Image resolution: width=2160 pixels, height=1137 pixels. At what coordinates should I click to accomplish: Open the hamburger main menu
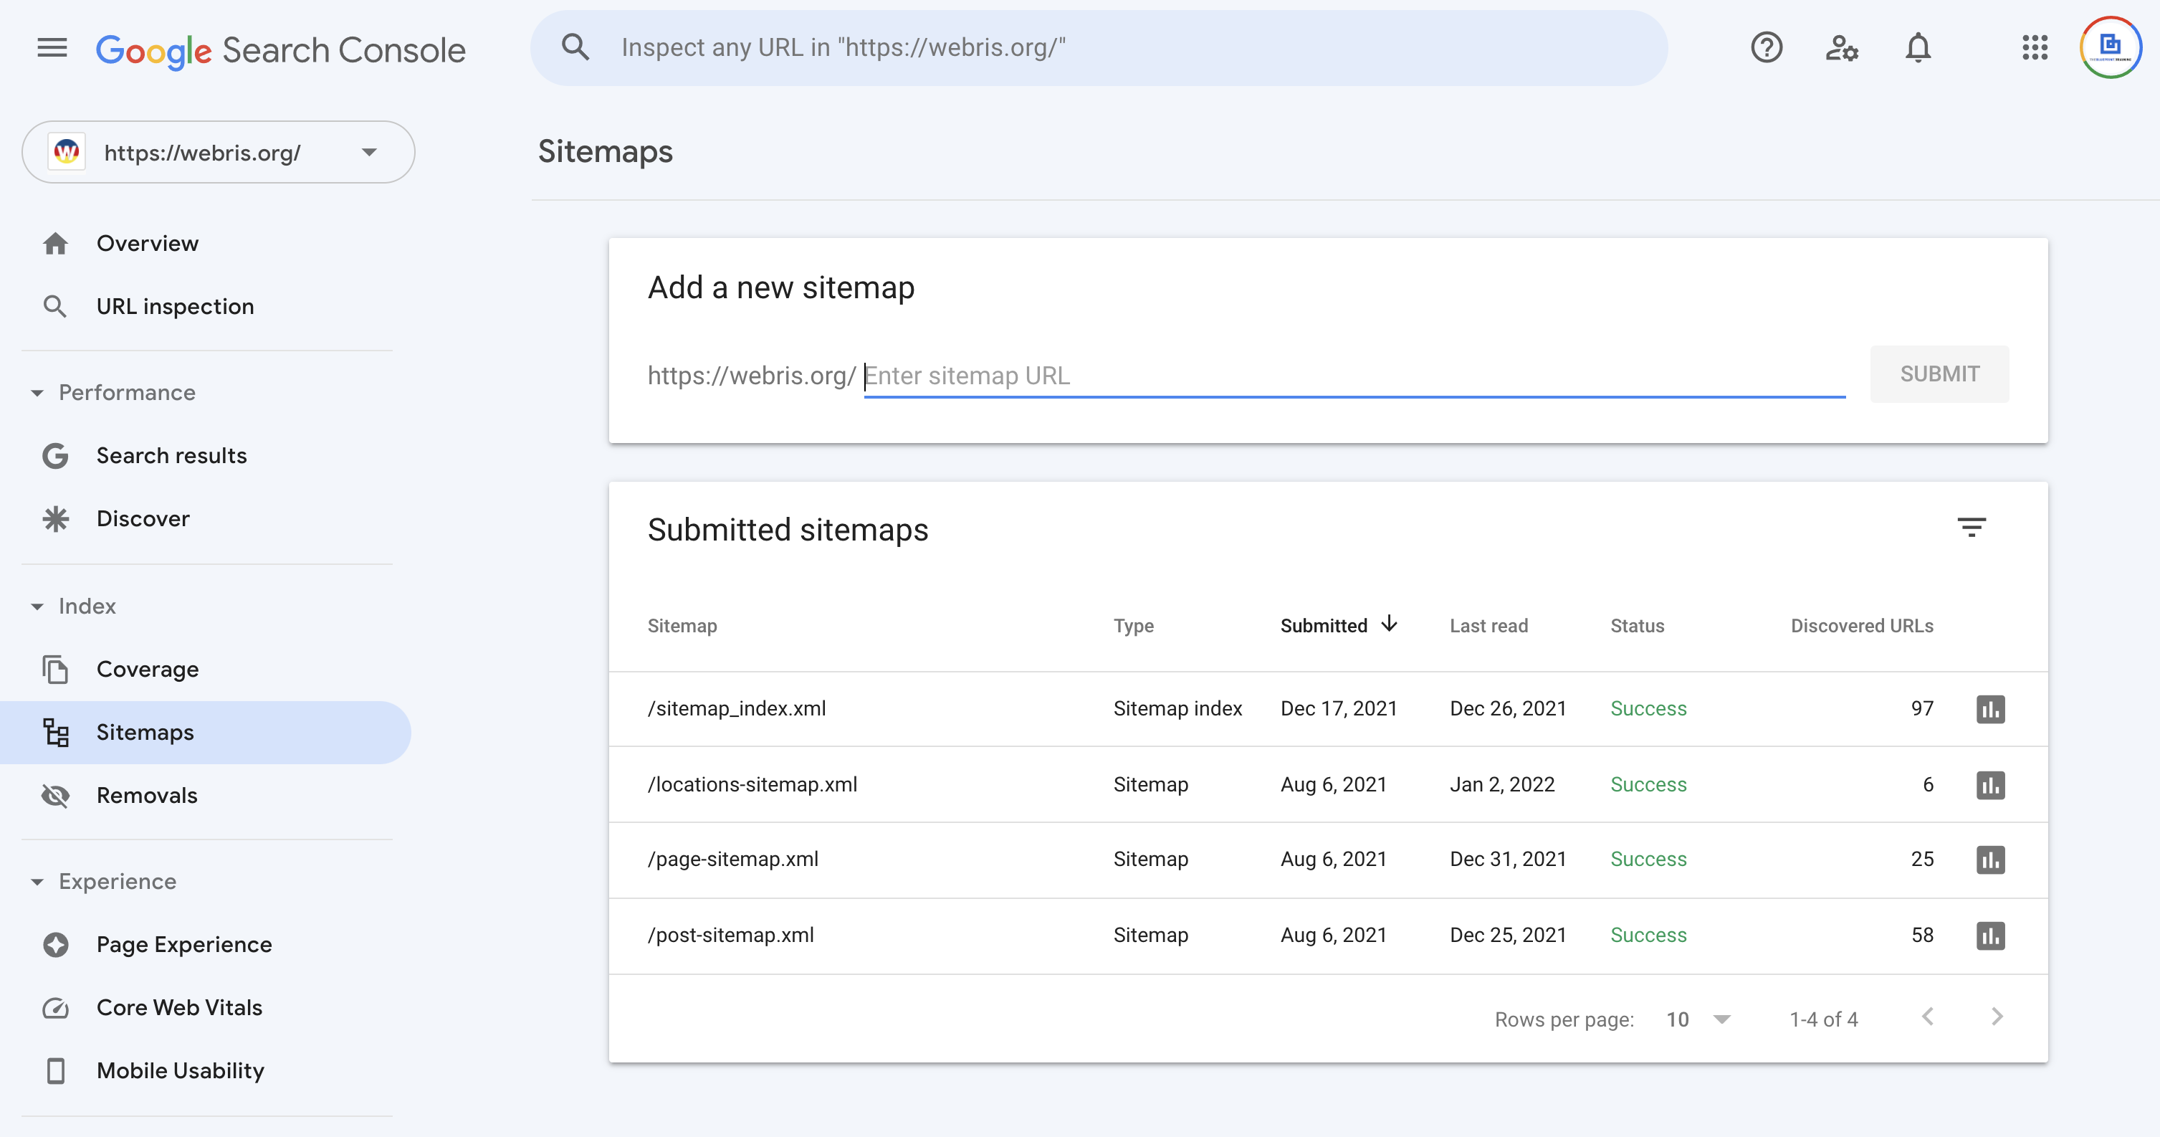[x=52, y=48]
